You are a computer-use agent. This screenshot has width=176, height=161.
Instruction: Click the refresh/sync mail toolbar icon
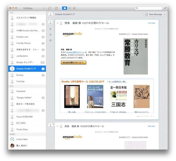point(50,8)
